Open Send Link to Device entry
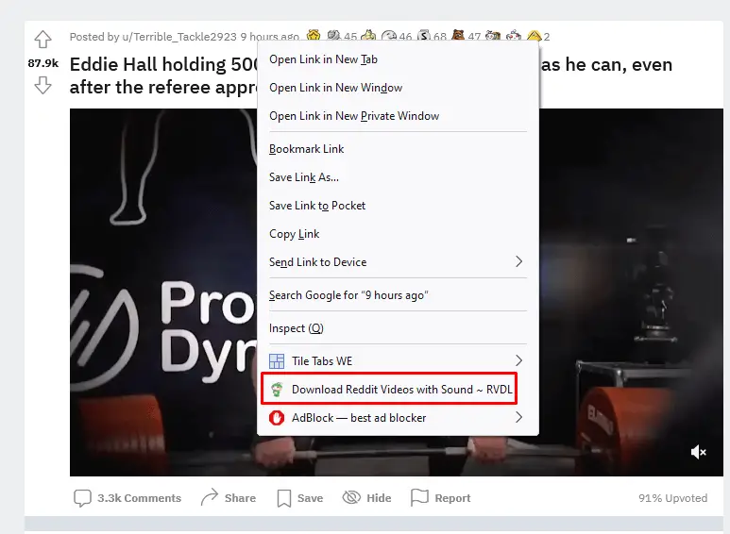Image resolution: width=730 pixels, height=534 pixels. (399, 262)
